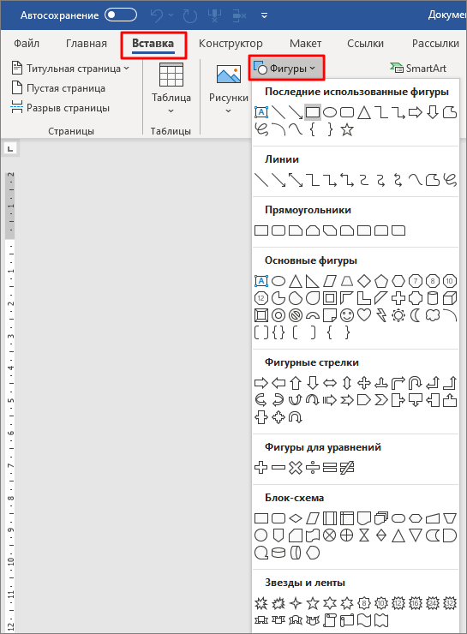
Task: Open the Рисунки dropdown
Action: pos(229,88)
